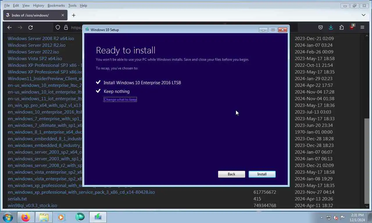Click the 'Ready to install' heading
This screenshot has width=372, height=223.
click(126, 50)
